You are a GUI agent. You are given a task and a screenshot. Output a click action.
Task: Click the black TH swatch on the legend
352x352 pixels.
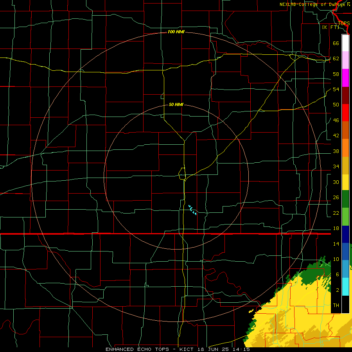345,304
